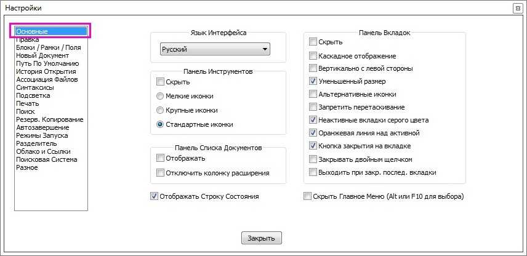Uncheck the Уменьшенный размер option
The width and height of the screenshot is (527, 256).
pos(313,81)
